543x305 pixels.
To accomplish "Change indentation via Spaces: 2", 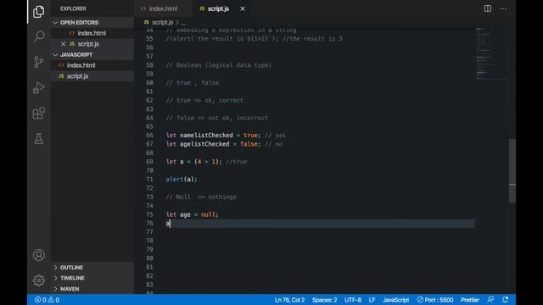I will tap(324, 300).
